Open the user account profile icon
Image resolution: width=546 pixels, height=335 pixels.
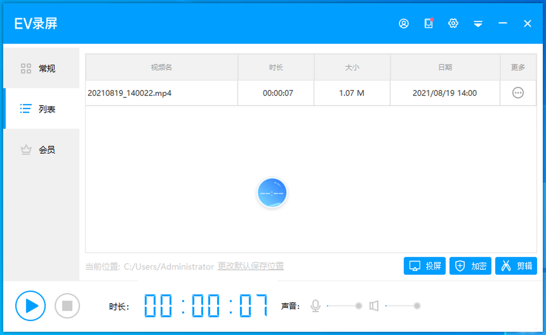point(404,24)
